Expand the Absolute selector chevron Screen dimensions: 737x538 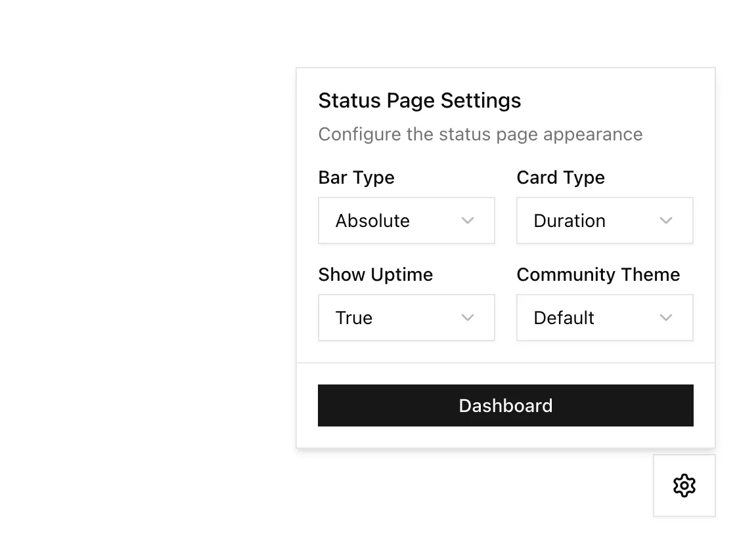(468, 221)
